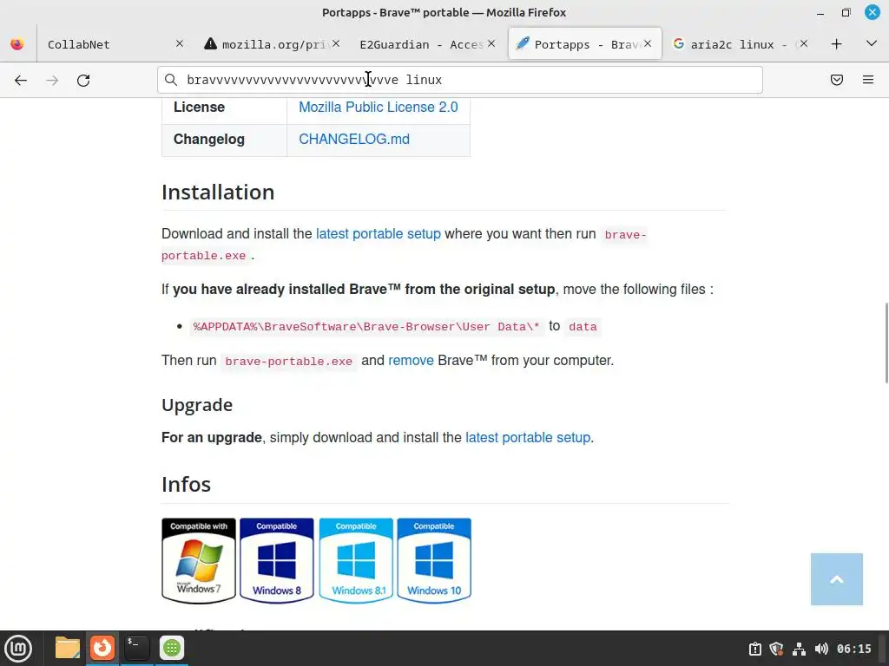Close the Portapps Brave tab
889x666 pixels.
[x=648, y=43]
